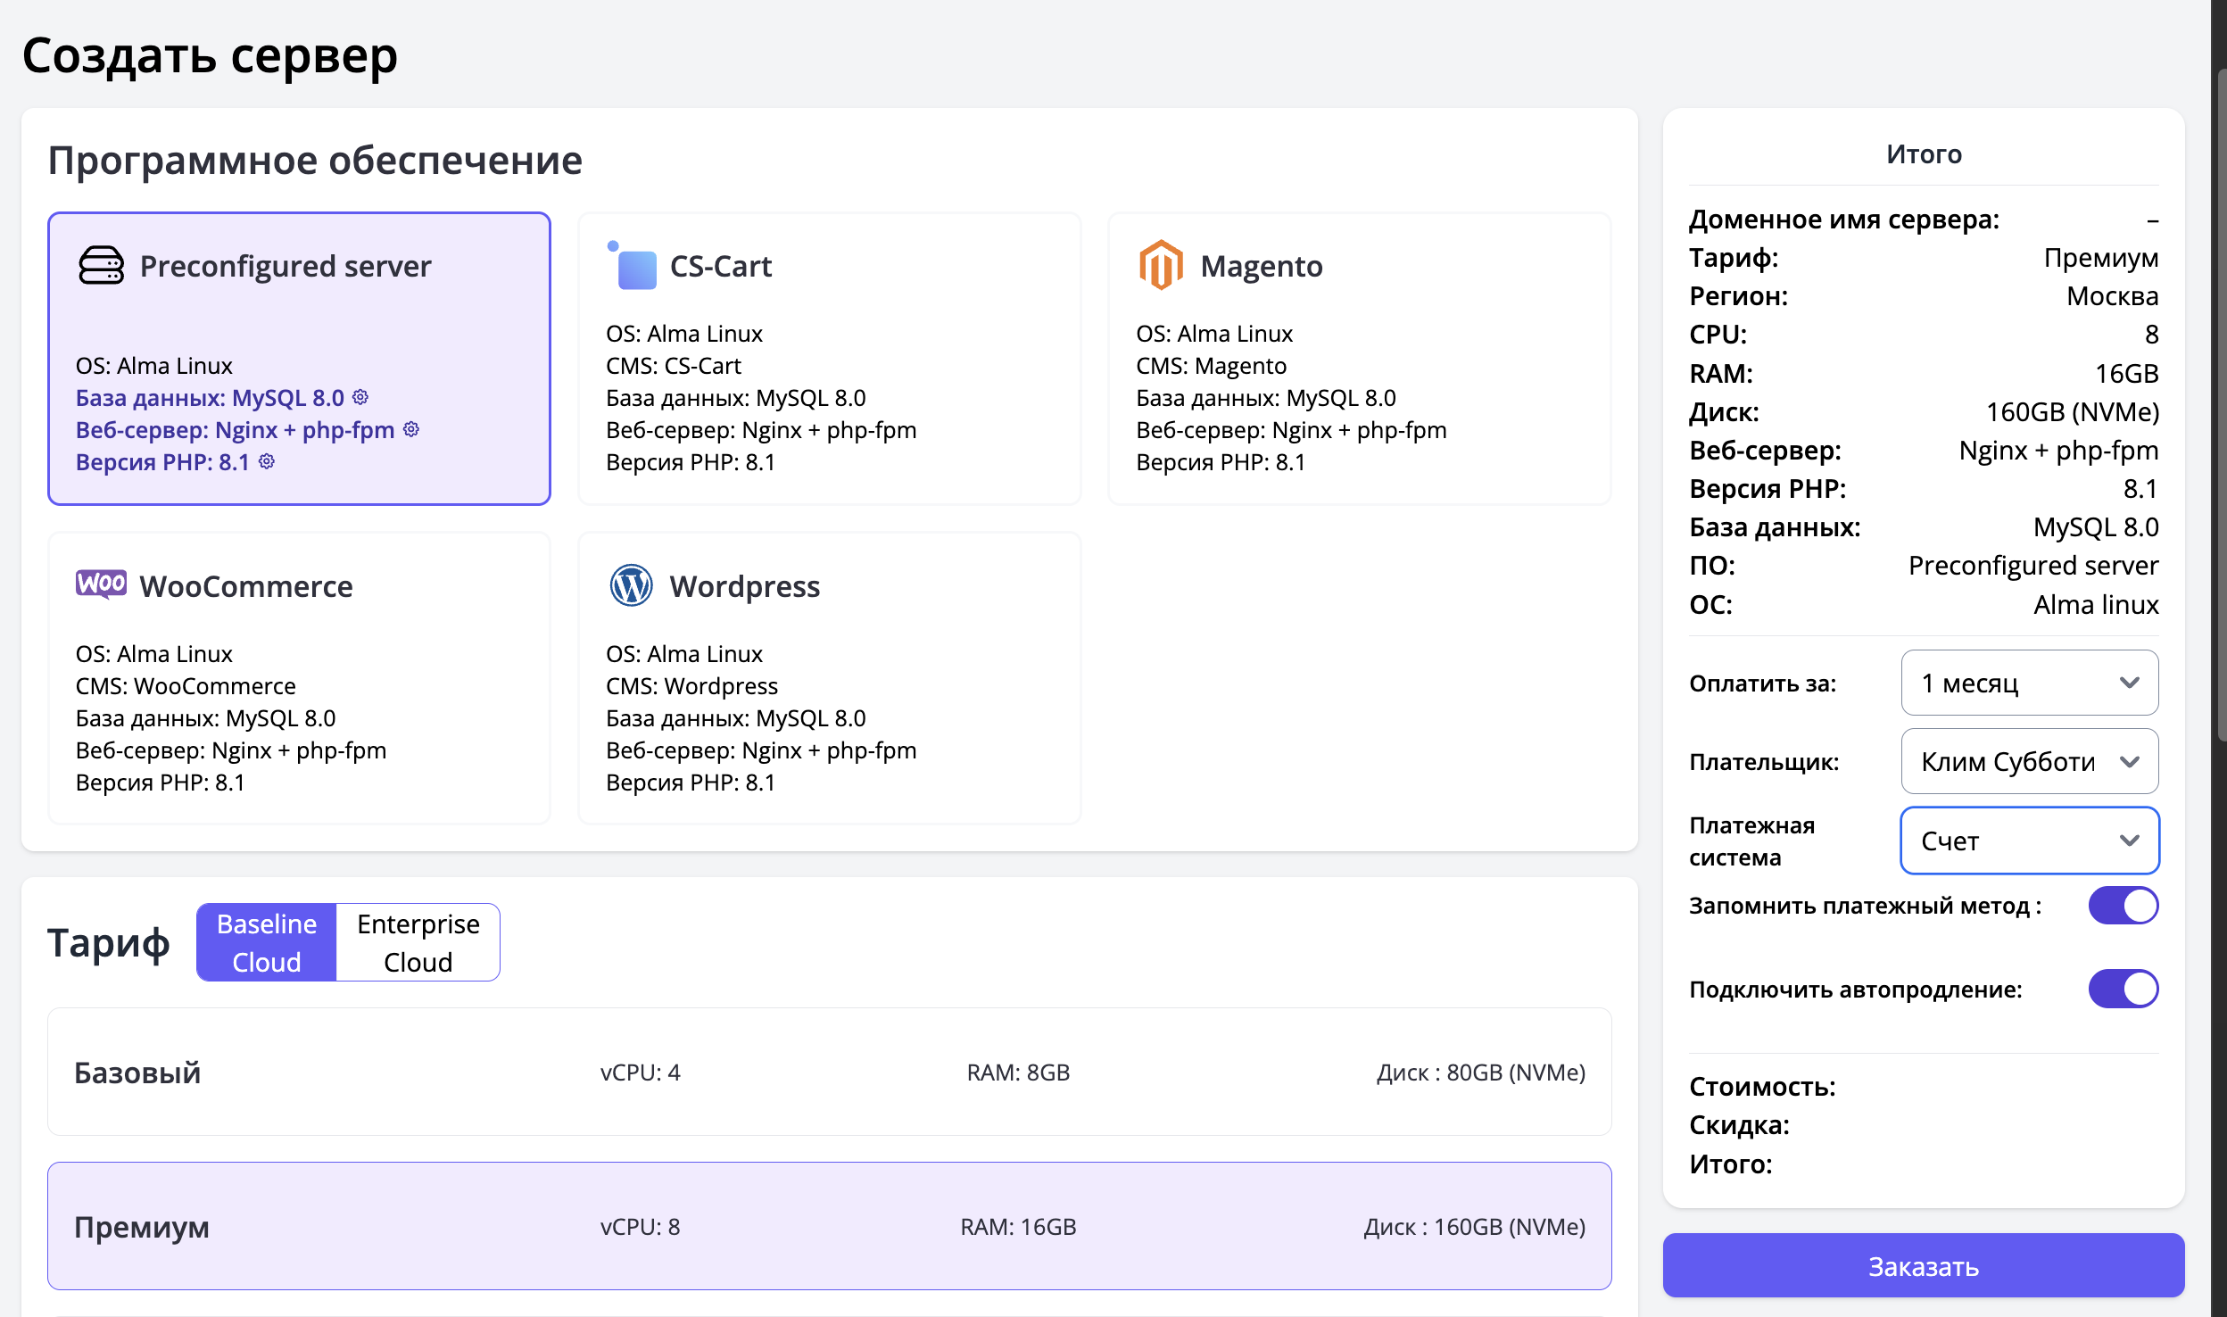Click the Preconfigured server stack icon
The image size is (2227, 1317).
101,266
